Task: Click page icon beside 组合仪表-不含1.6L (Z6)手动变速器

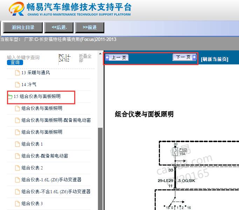Action: pos(17,192)
